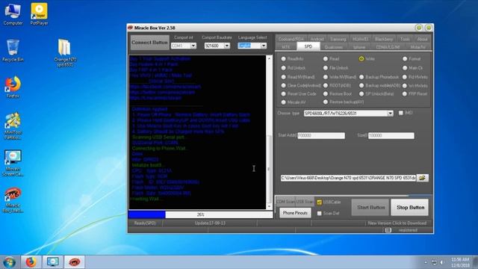This screenshot has width=478, height=269.
Task: Select ROOT(ADB) radio option
Action: (326, 85)
